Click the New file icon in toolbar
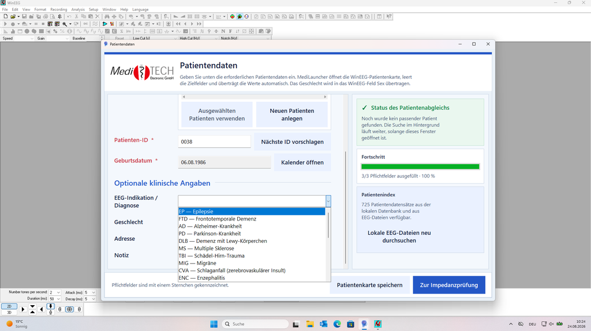Screen dimensions: 591x331 point(6,17)
